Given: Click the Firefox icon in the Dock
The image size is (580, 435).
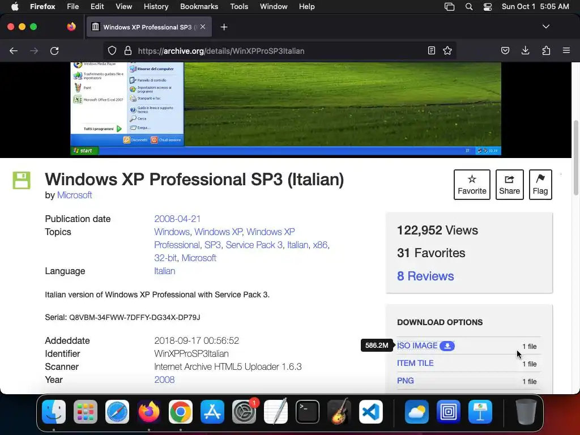Looking at the screenshot, I should 149,412.
